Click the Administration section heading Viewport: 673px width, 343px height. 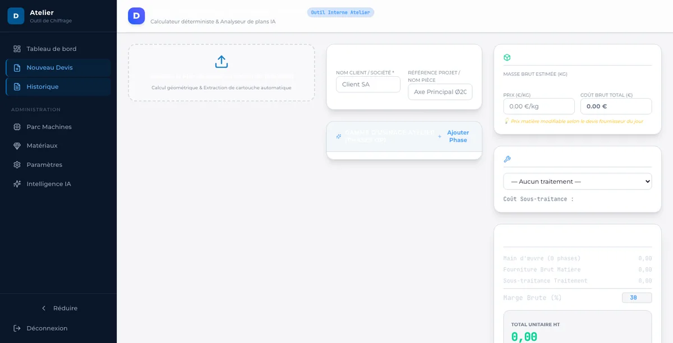click(x=36, y=110)
